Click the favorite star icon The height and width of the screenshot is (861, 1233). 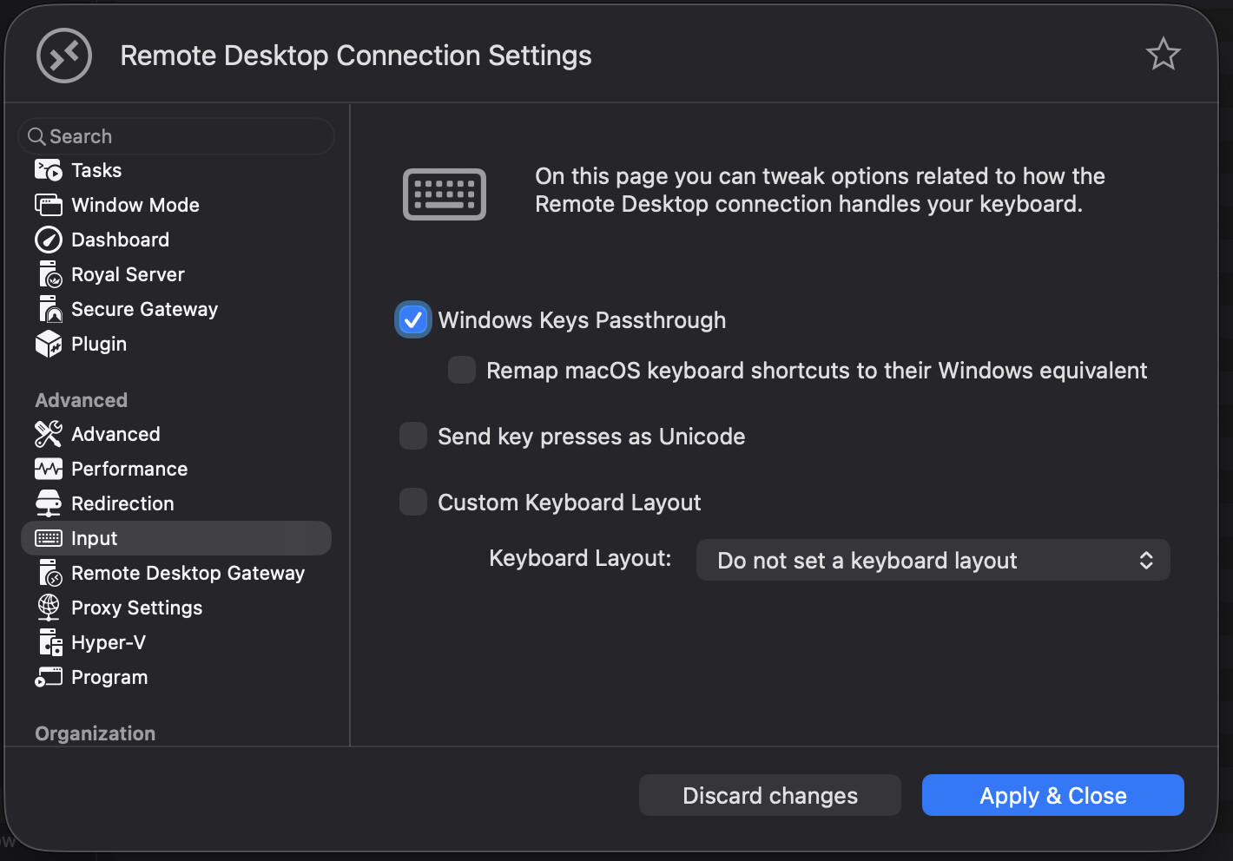click(x=1163, y=55)
